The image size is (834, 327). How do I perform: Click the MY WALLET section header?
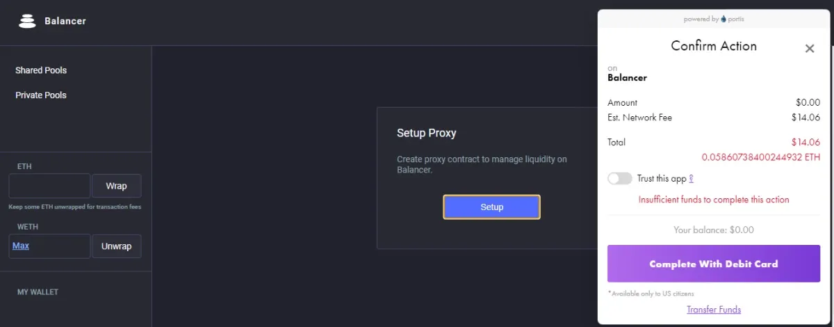click(x=38, y=292)
